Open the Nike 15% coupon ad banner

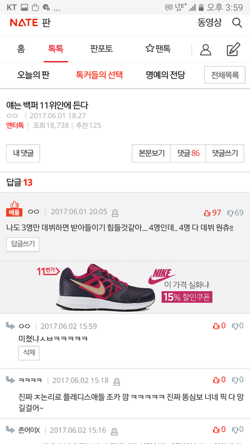pos(125,287)
